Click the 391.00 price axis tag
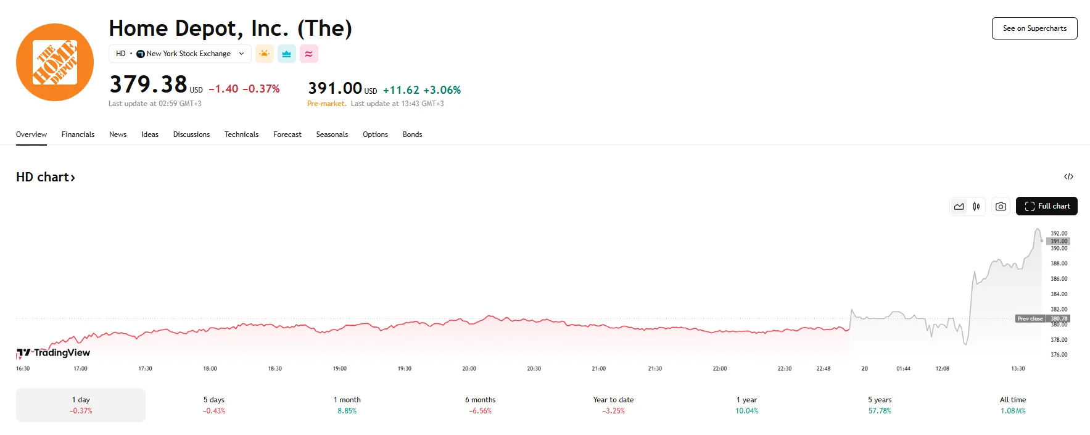Image resolution: width=1090 pixels, height=435 pixels. 1059,241
